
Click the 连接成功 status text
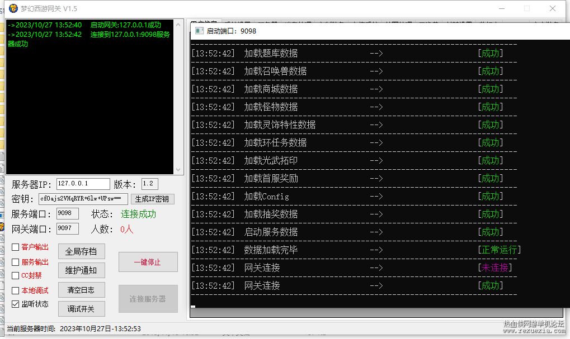pyautogui.click(x=138, y=214)
